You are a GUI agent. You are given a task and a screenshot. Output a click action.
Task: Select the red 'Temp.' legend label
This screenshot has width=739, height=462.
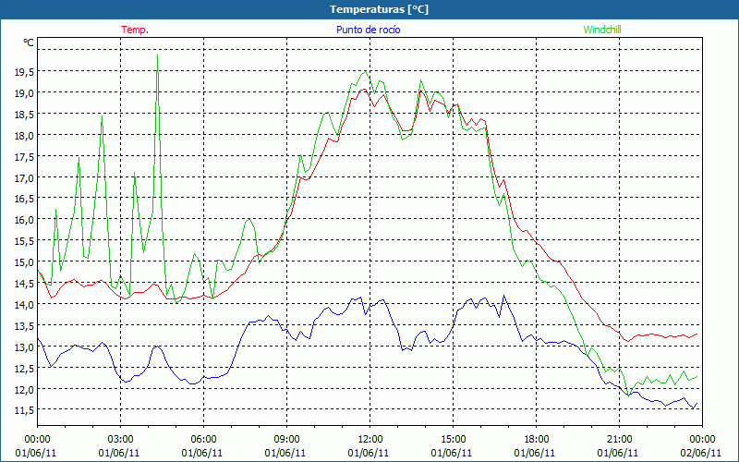[x=135, y=30]
